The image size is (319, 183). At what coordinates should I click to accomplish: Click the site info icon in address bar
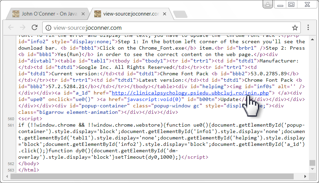pos(48,28)
